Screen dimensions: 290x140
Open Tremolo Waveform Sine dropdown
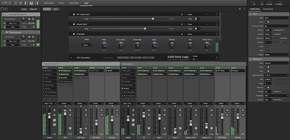coord(276,96)
